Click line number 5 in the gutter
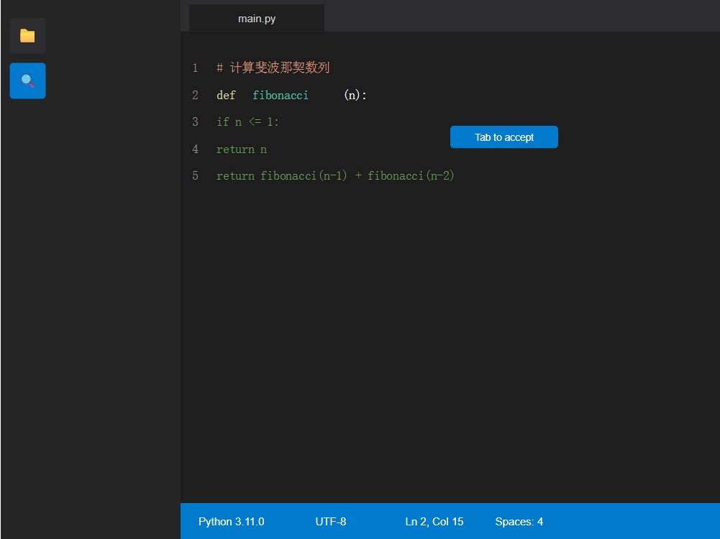 tap(195, 176)
